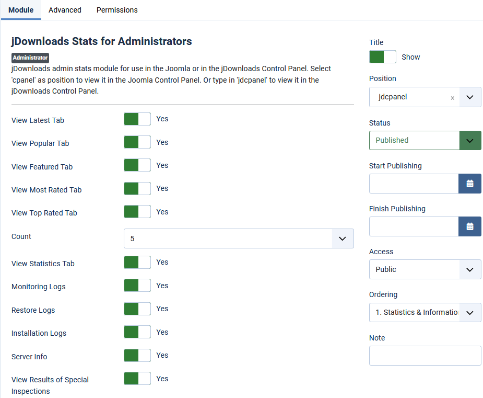Click the View Latest Tab label
483x398 pixels.
pos(38,120)
